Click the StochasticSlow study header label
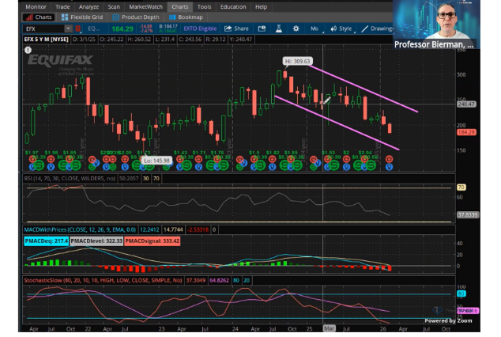 pyautogui.click(x=103, y=280)
